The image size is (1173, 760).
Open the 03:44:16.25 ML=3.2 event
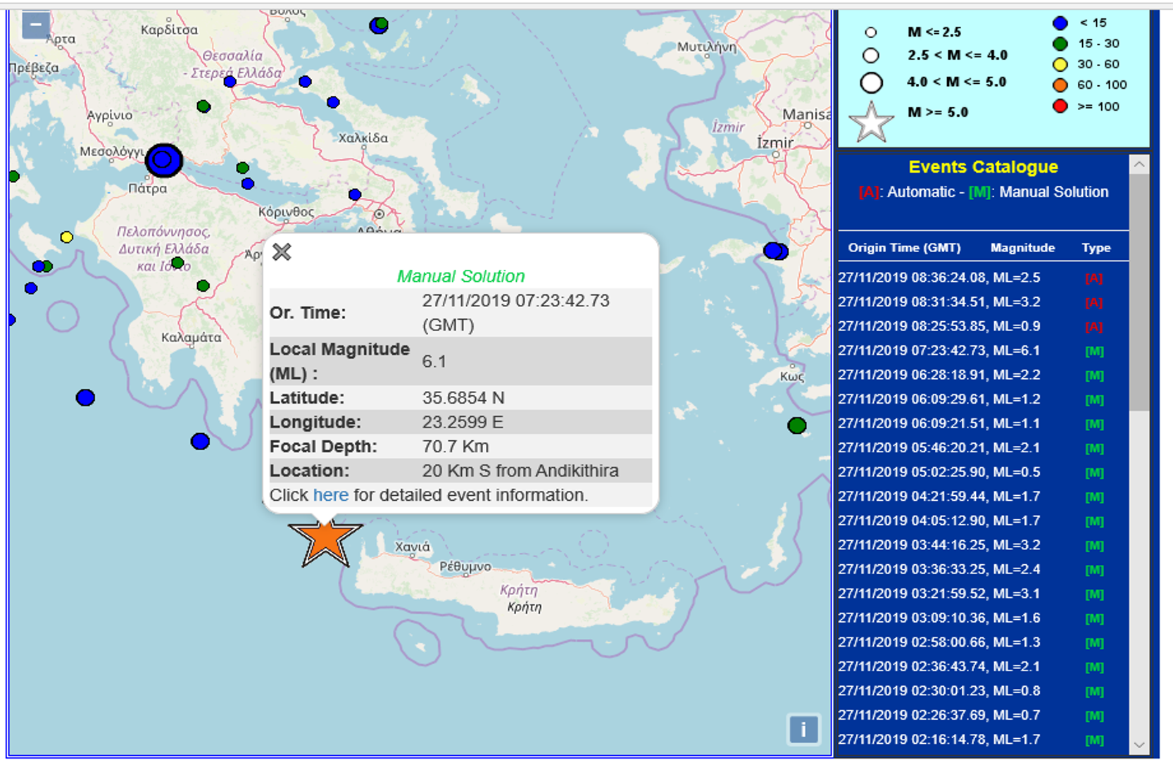pos(939,545)
